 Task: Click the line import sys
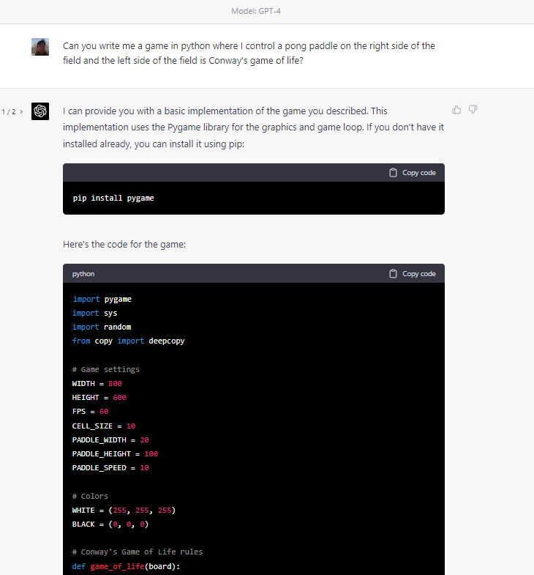coord(95,314)
